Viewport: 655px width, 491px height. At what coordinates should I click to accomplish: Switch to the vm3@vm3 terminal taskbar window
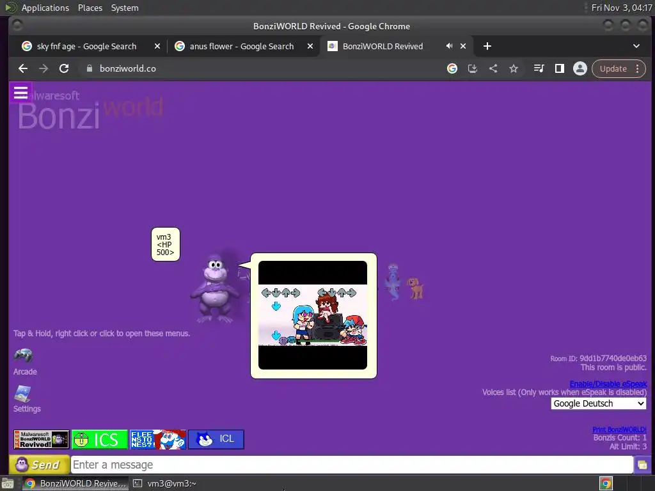(165, 483)
